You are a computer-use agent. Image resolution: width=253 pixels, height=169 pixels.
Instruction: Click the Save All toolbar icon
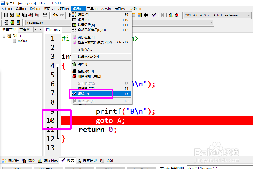(x=24, y=15)
